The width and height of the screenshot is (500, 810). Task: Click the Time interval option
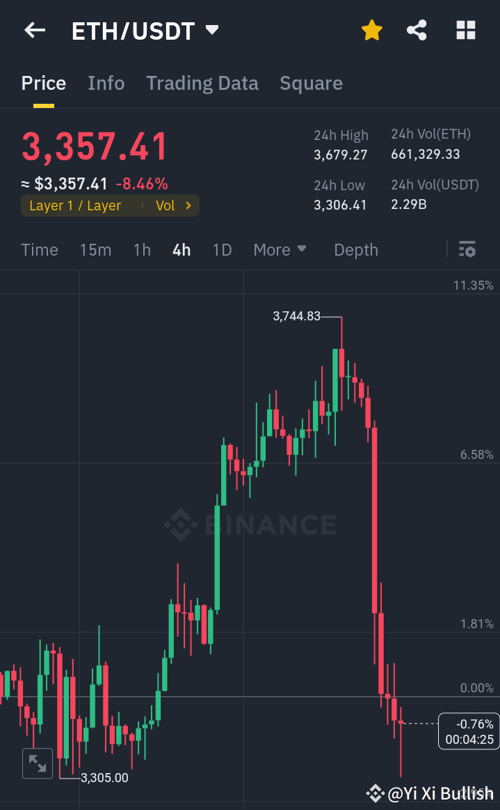click(x=39, y=249)
